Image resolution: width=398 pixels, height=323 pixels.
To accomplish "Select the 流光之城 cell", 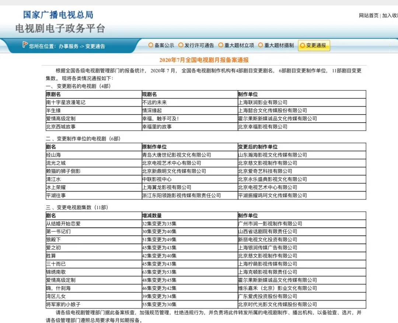I will pos(94,163).
